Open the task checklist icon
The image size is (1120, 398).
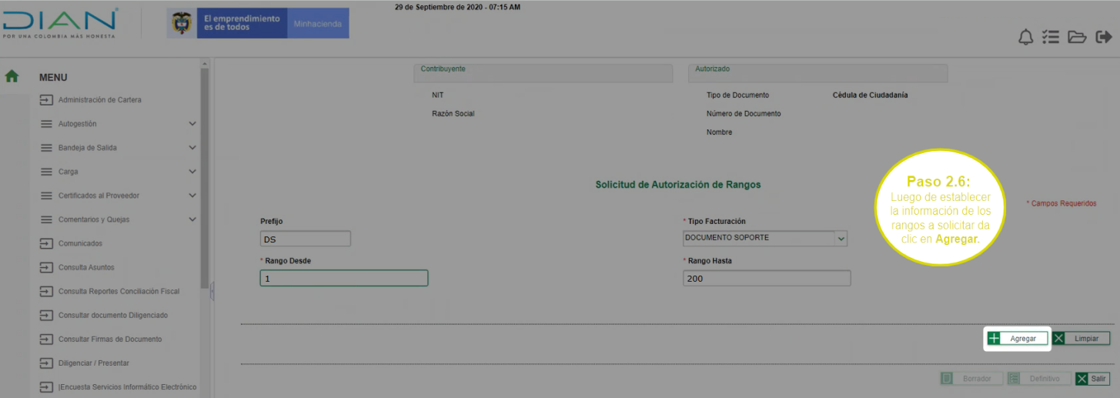coord(1051,38)
